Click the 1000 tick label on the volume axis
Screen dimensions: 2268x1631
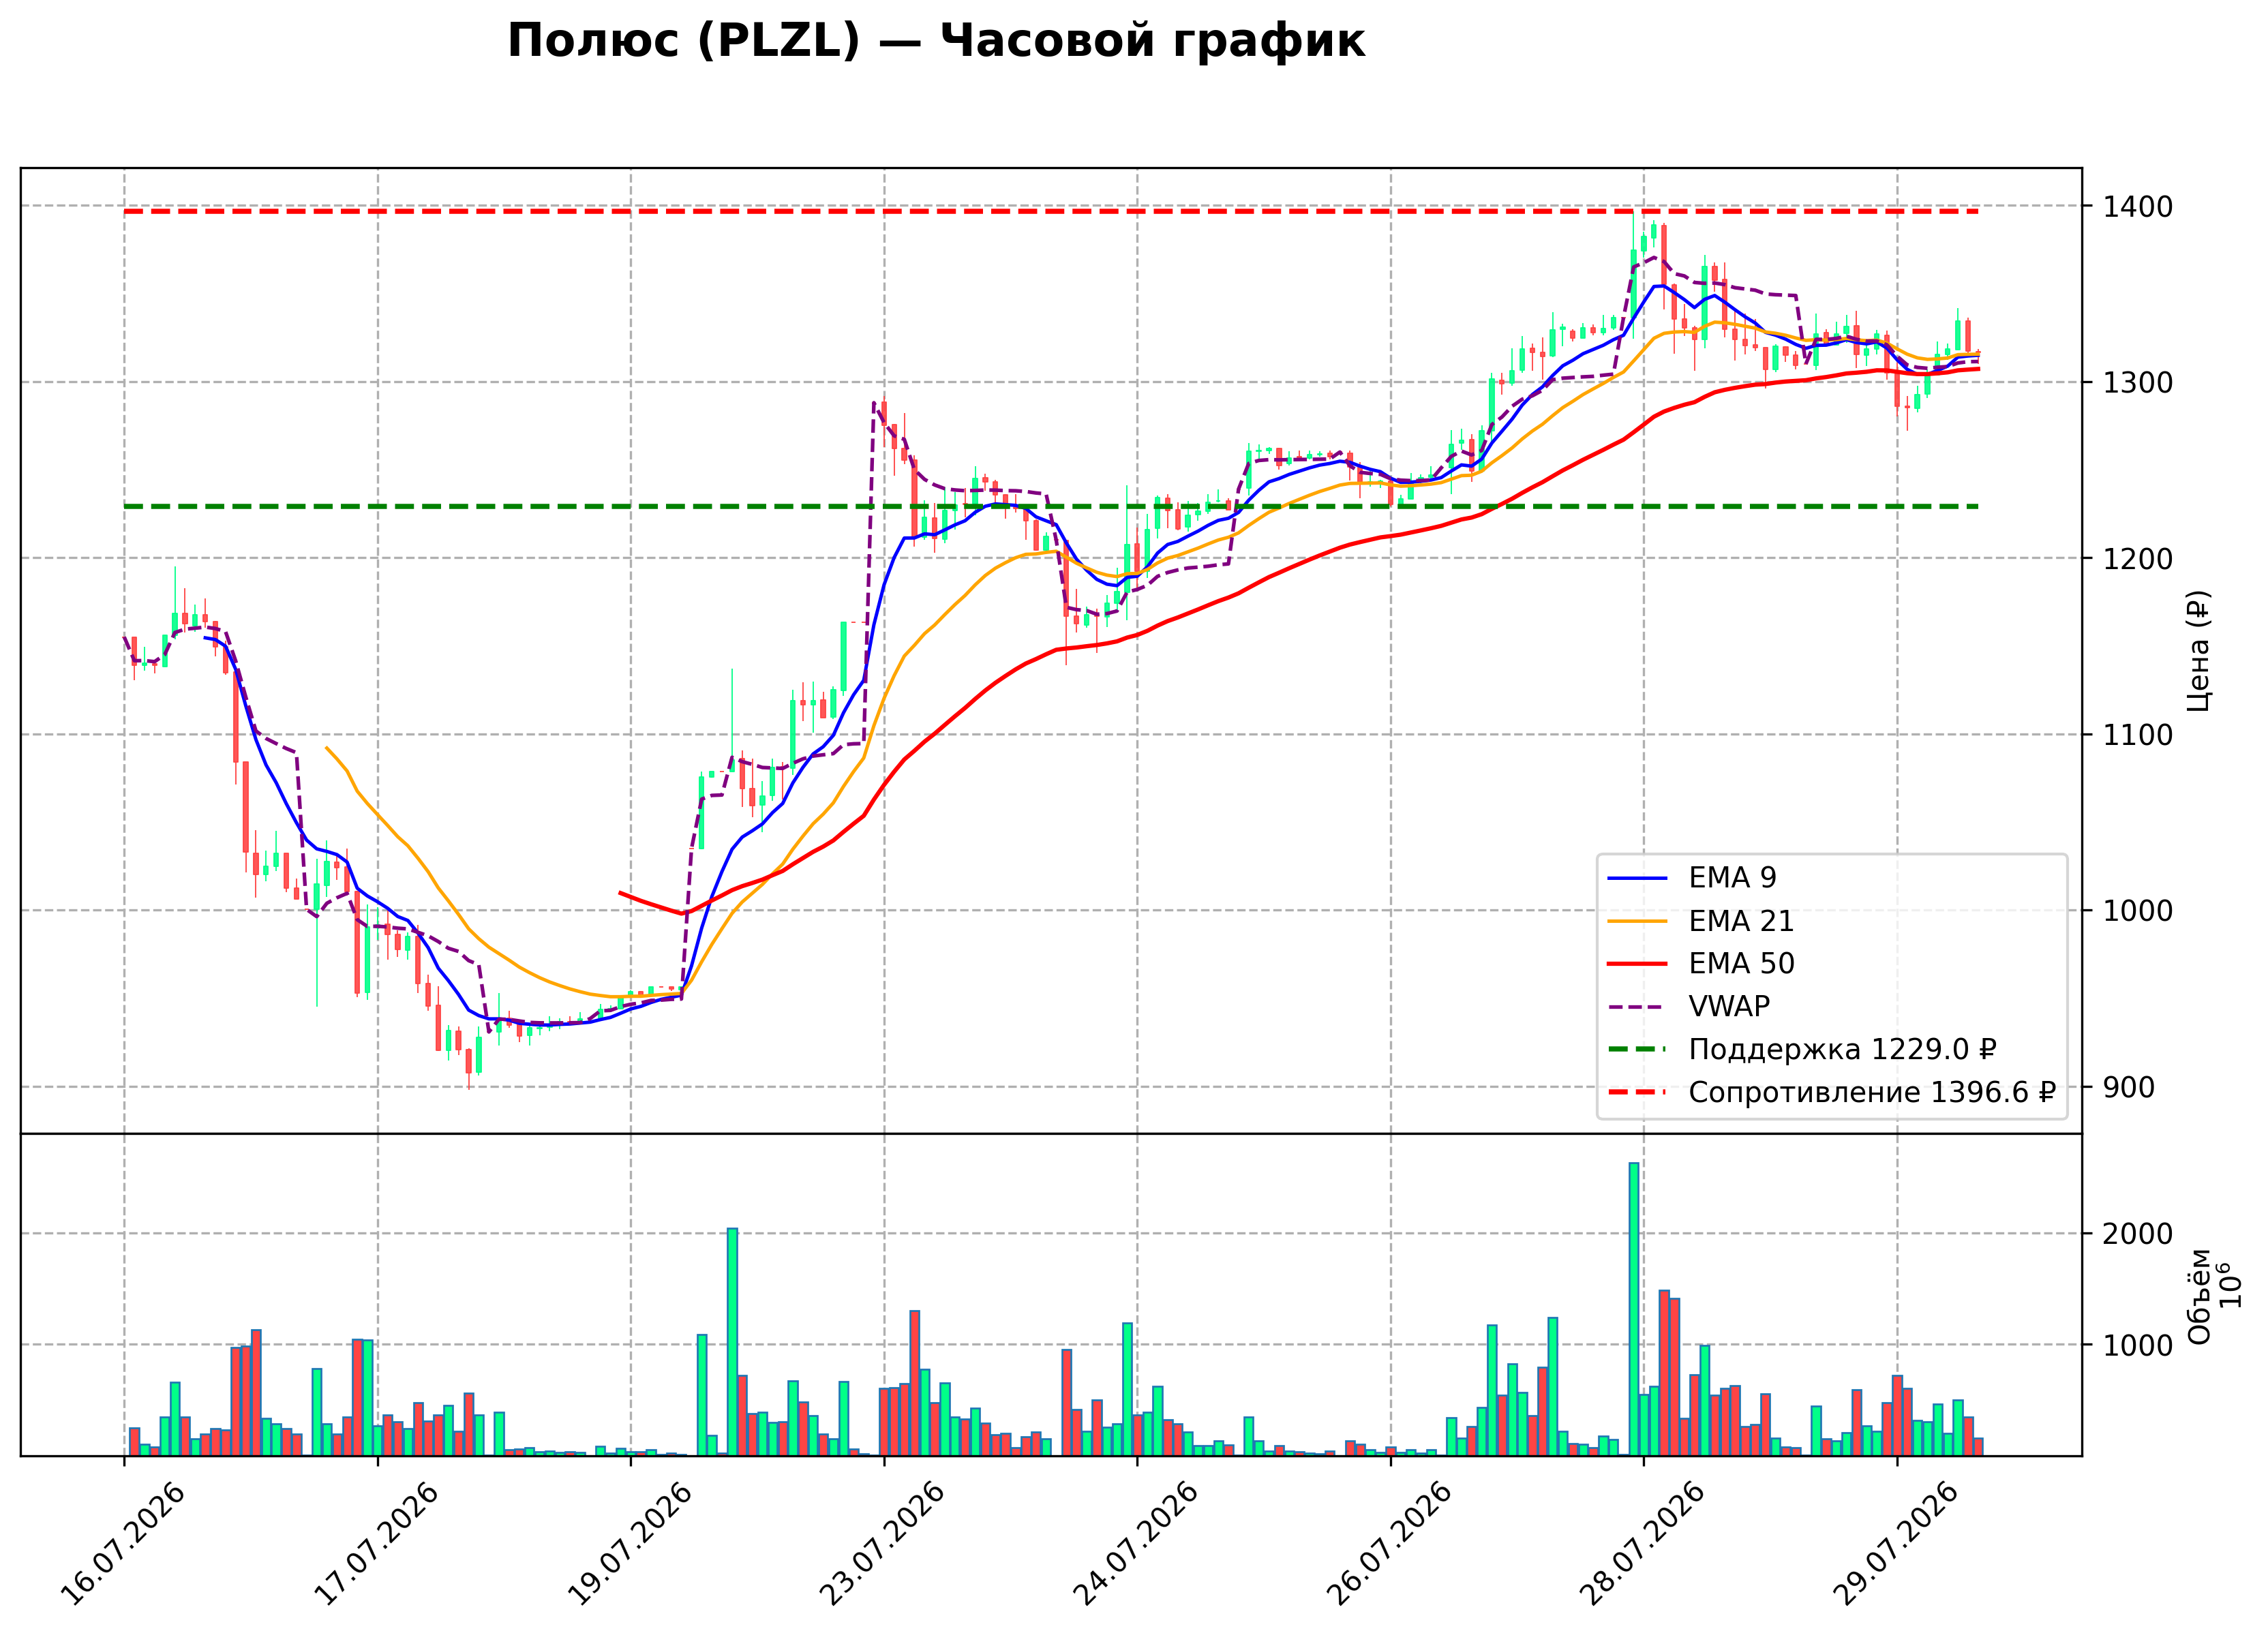click(x=2137, y=1346)
